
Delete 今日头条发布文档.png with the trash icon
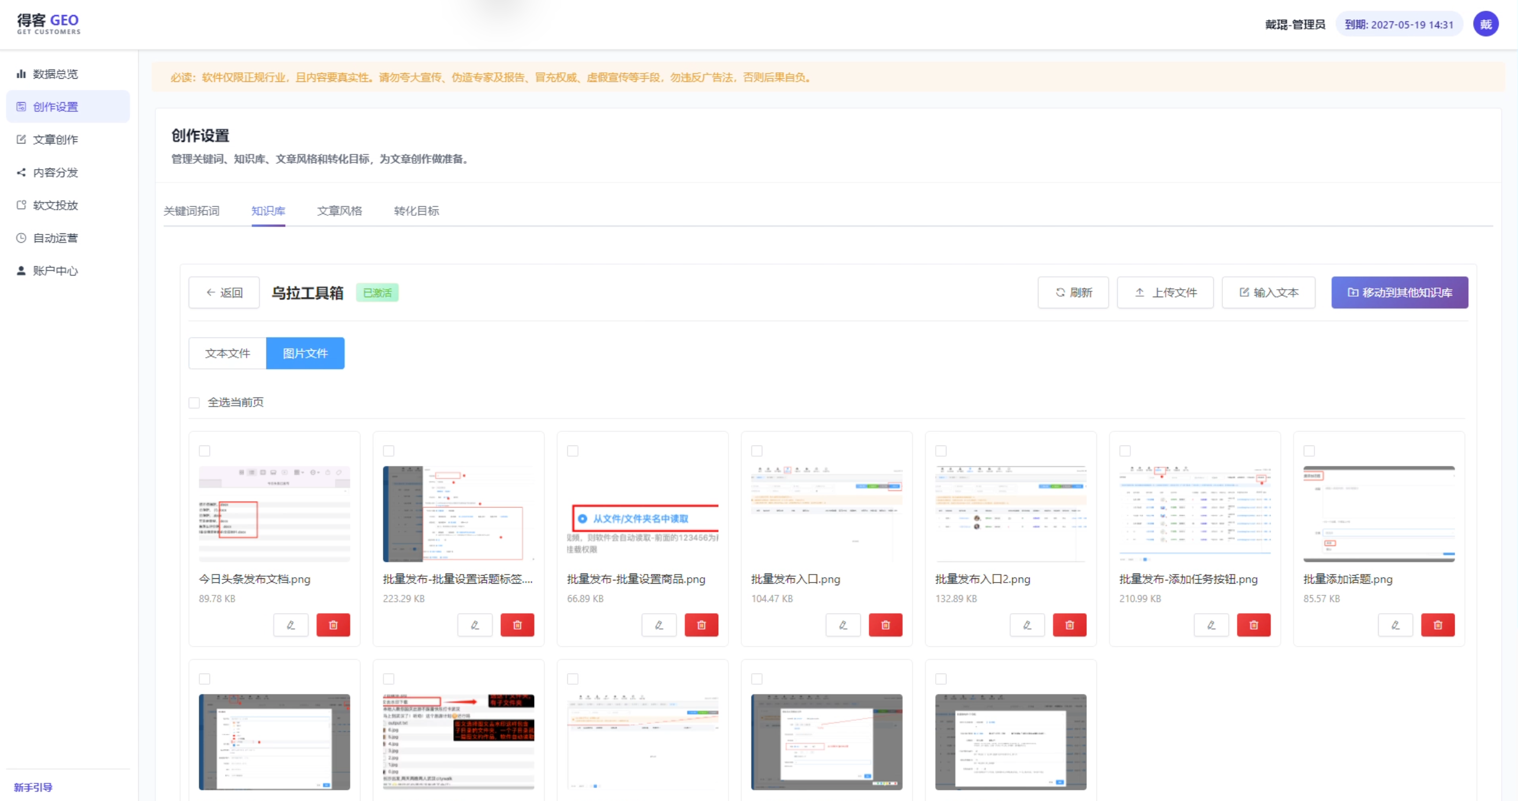333,625
